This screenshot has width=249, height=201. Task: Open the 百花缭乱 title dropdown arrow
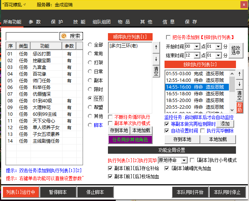[25, 4]
